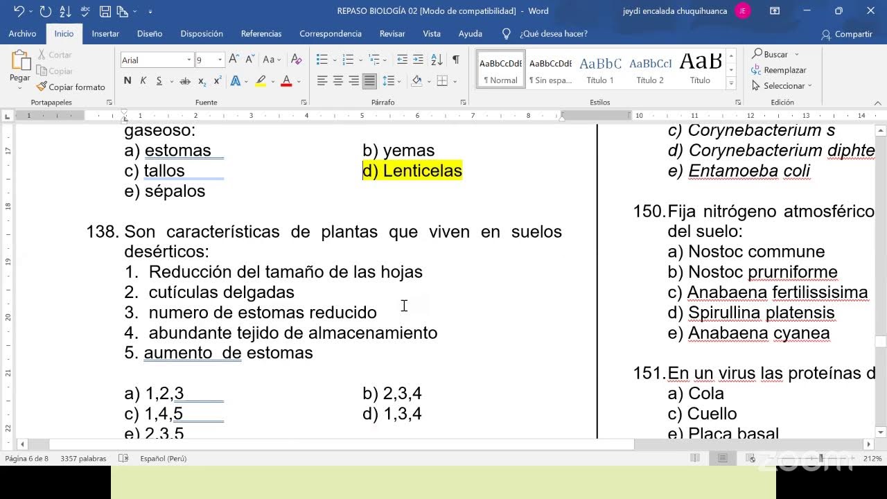The image size is (887, 499).
Task: Click the text highlight color yellow marker
Action: 261,81
